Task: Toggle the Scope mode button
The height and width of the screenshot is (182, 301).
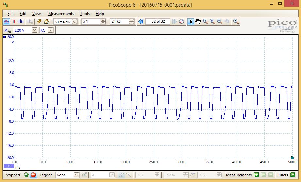Action: [x=7, y=22]
